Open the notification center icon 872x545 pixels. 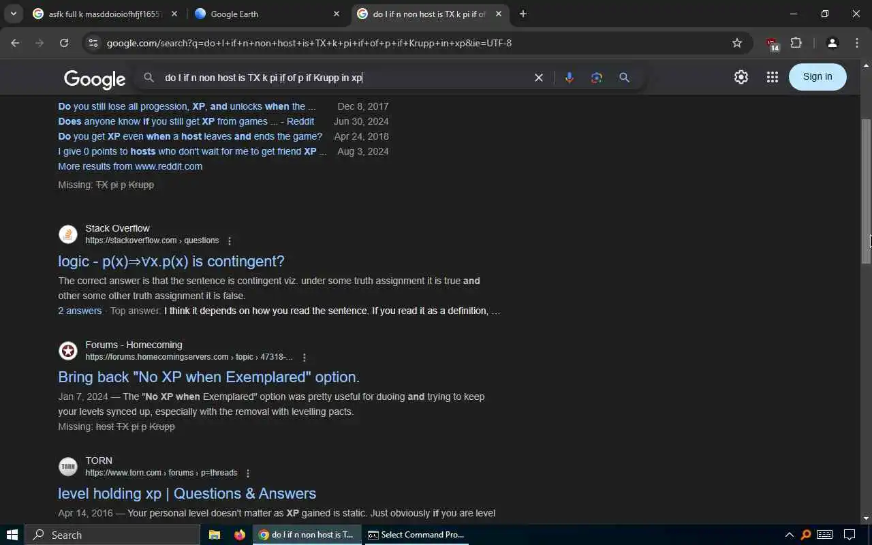tap(850, 535)
